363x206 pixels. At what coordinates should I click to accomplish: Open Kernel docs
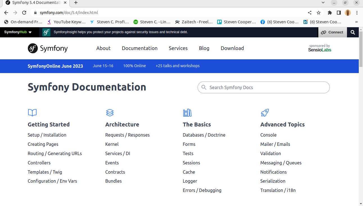(x=112, y=144)
